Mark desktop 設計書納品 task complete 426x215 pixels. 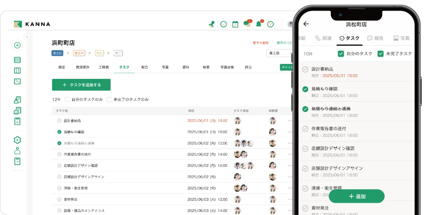(x=59, y=121)
